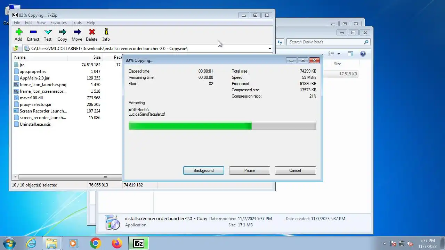Click the Background button
This screenshot has height=250, width=445.
click(x=204, y=170)
